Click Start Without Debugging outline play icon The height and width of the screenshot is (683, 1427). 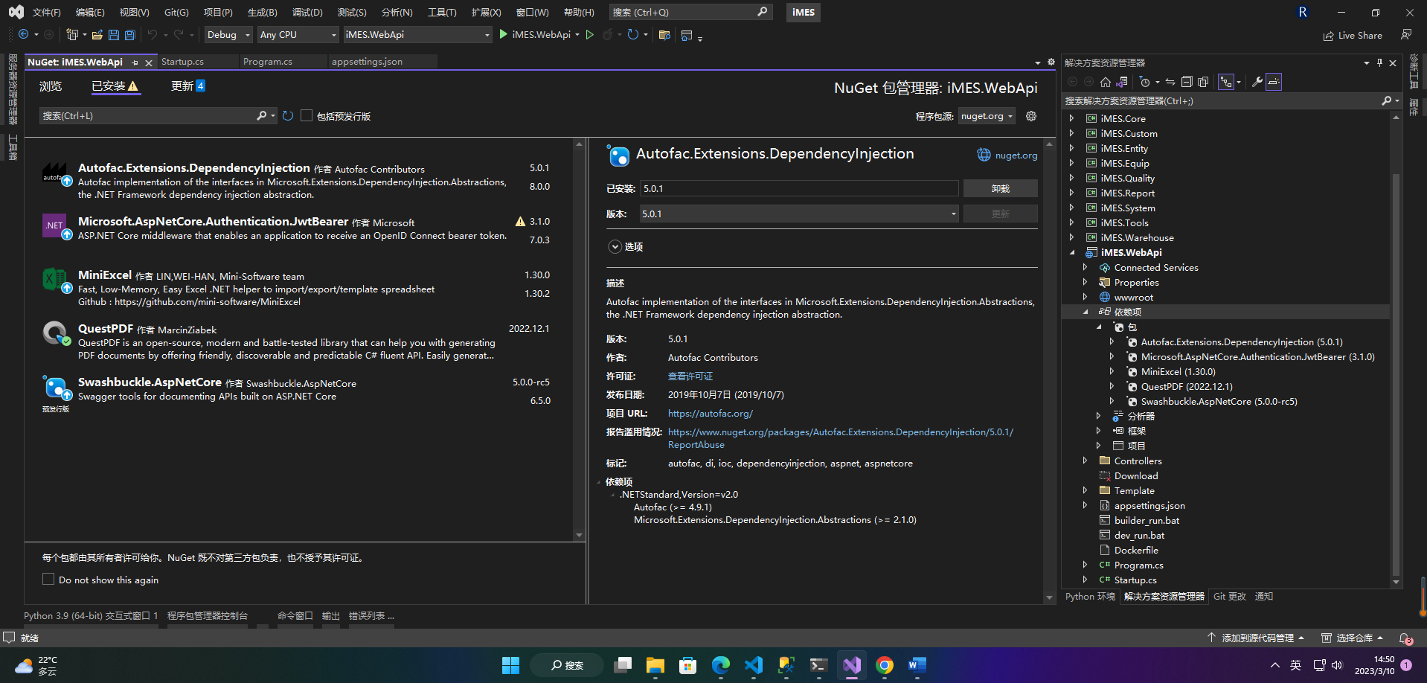pos(590,35)
